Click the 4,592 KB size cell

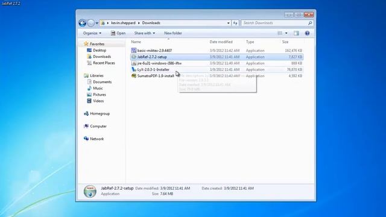[x=295, y=76]
